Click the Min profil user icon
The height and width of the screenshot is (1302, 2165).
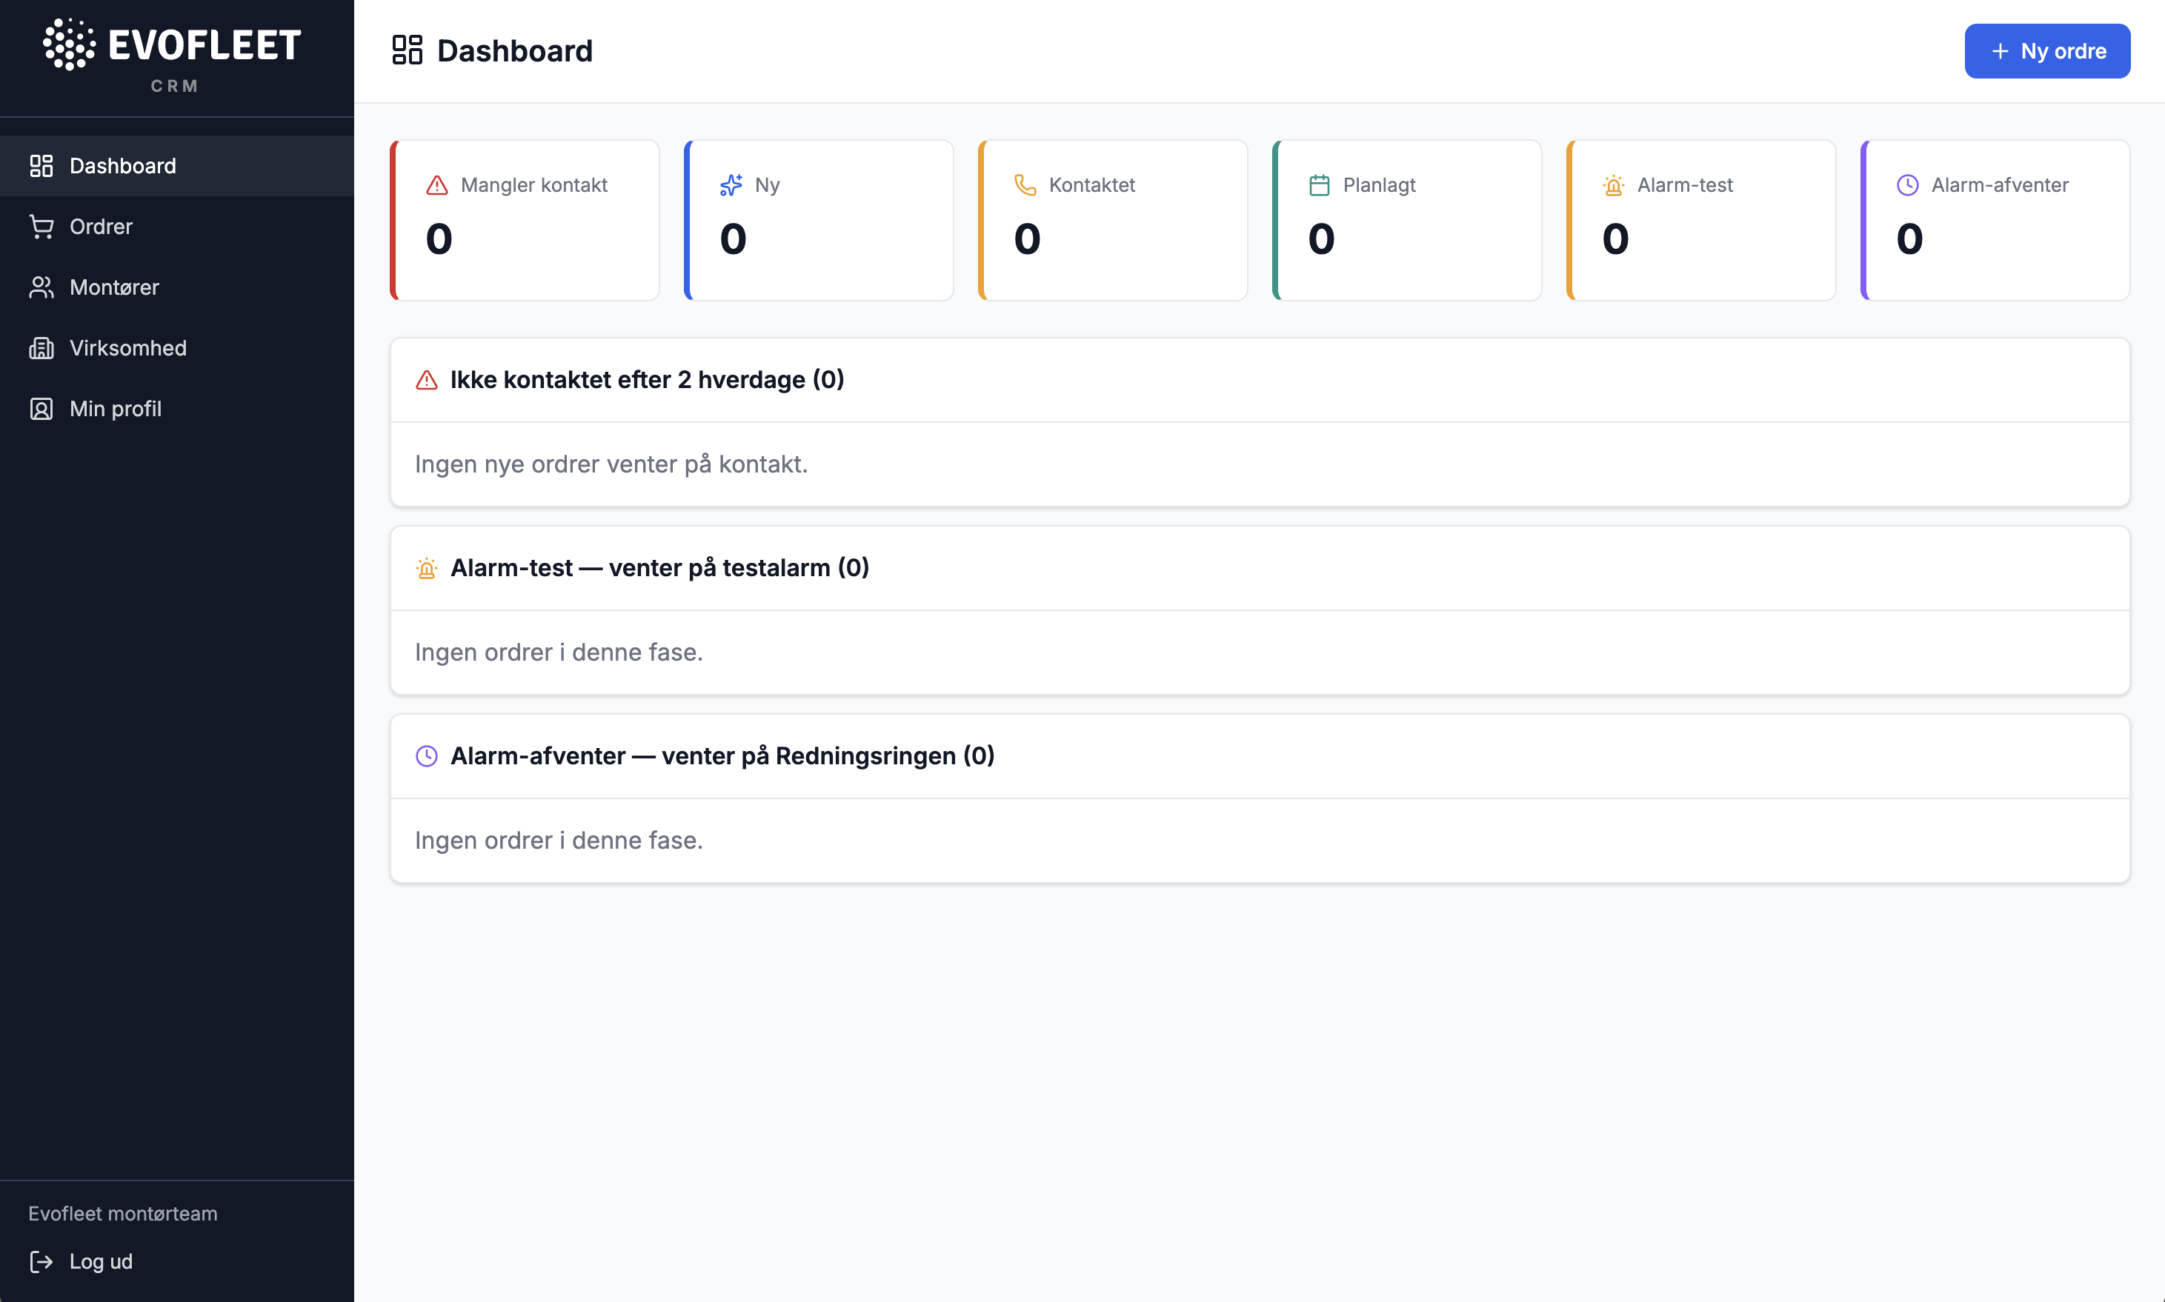point(41,409)
